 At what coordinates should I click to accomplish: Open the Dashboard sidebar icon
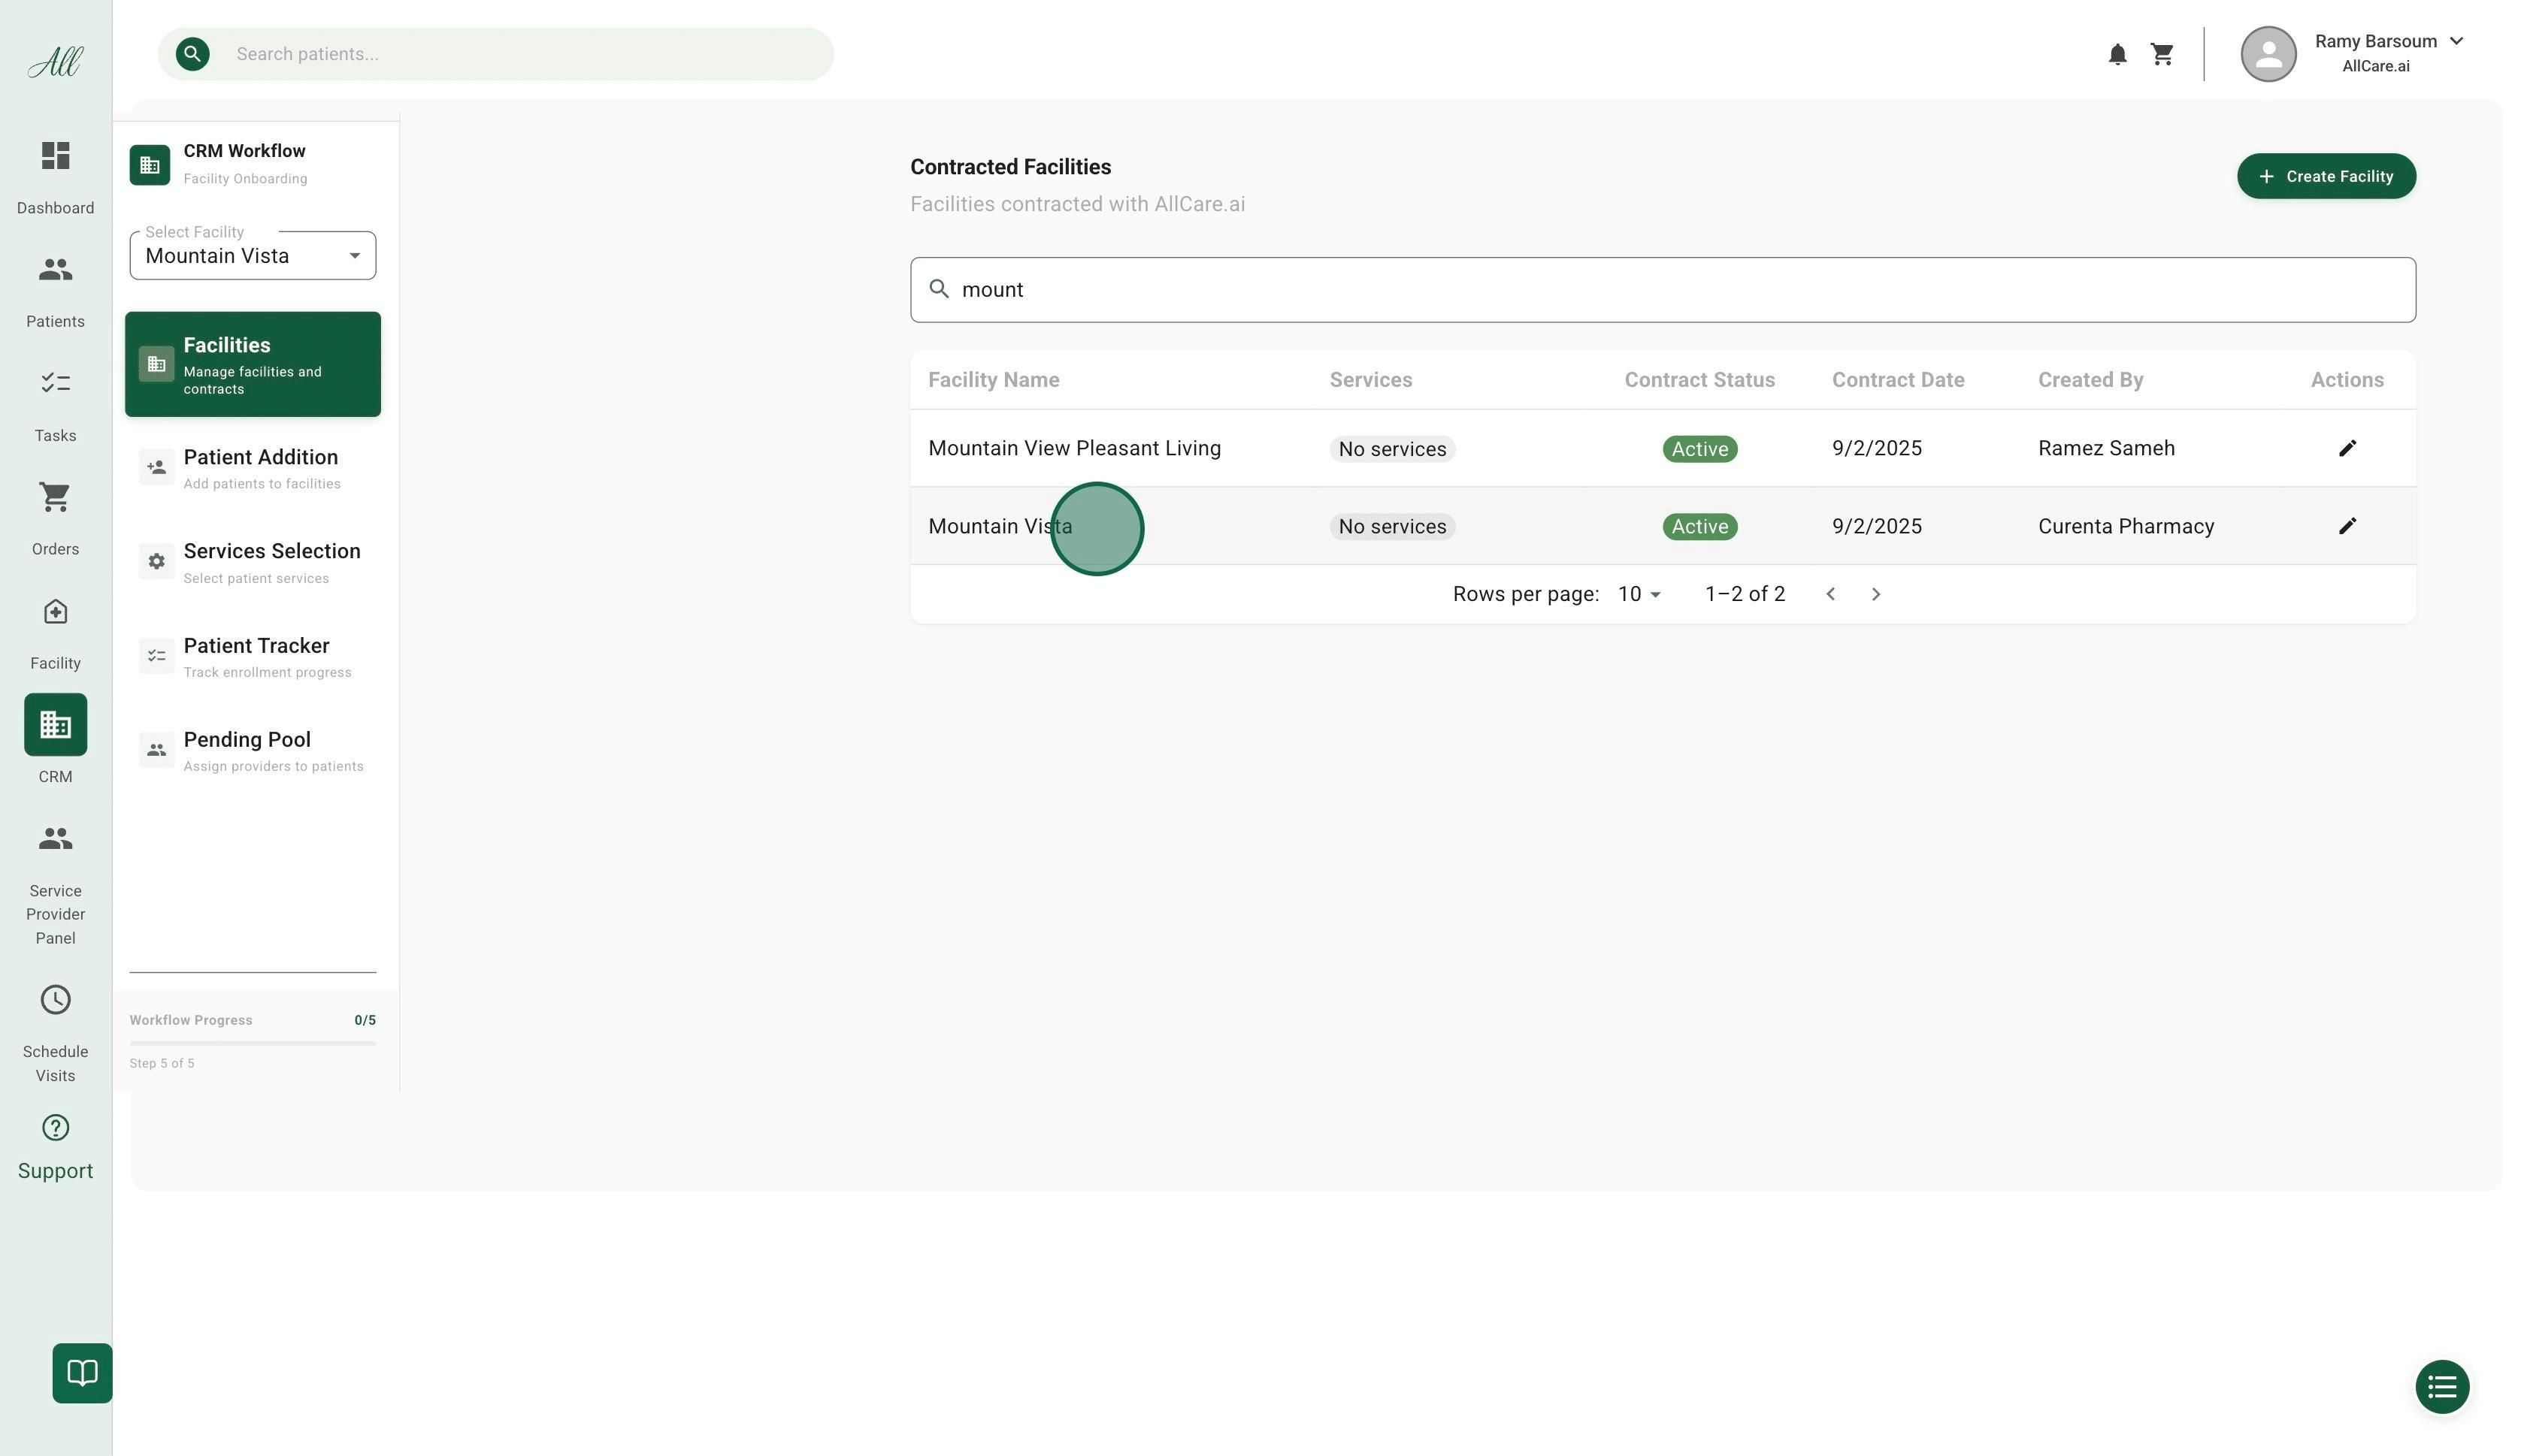coord(55,157)
